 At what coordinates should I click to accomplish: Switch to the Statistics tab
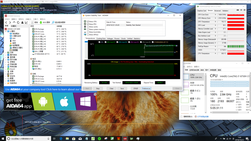point(137,39)
